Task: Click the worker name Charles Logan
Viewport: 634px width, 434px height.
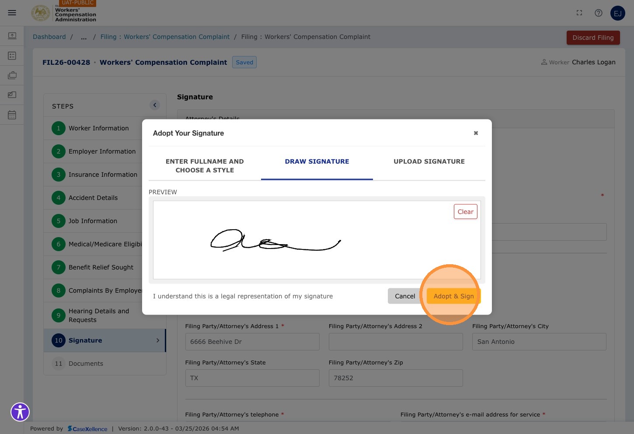Action: 593,62
